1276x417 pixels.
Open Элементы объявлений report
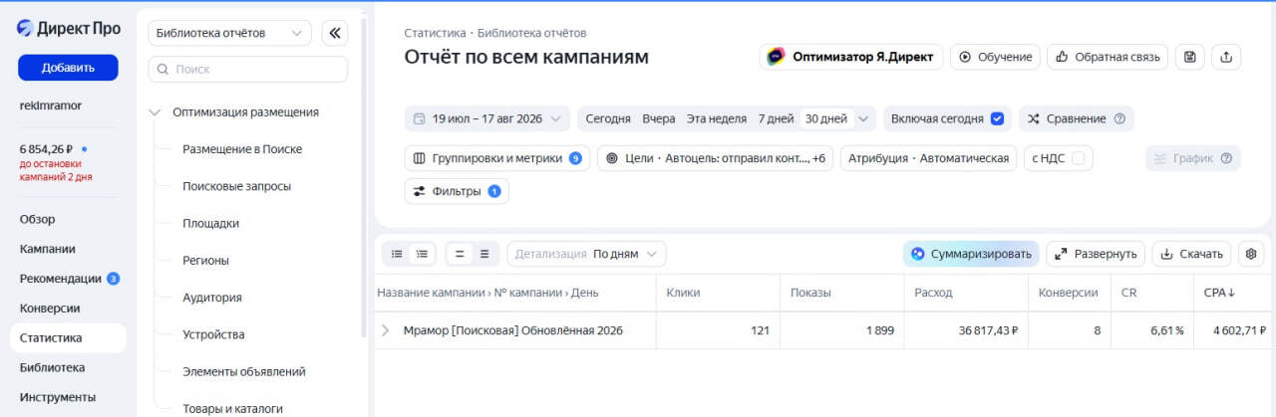click(x=244, y=372)
